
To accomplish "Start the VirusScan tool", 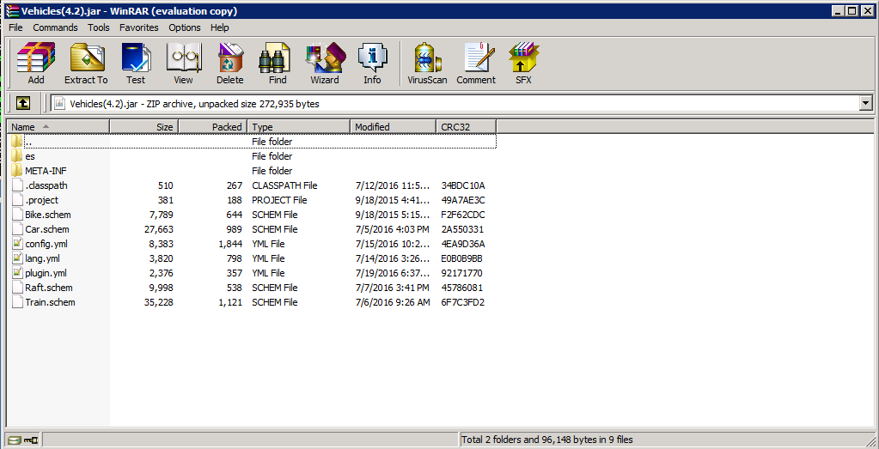I will [x=428, y=58].
